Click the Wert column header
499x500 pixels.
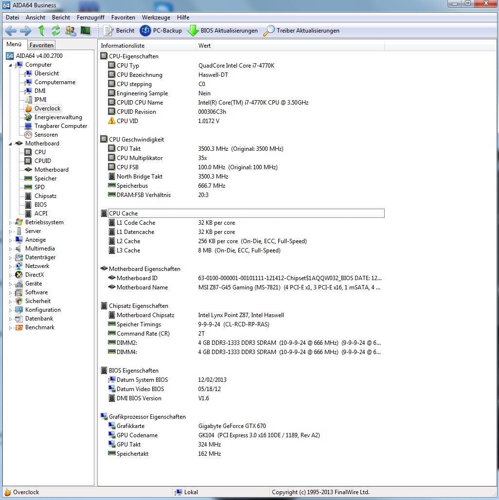(290, 46)
